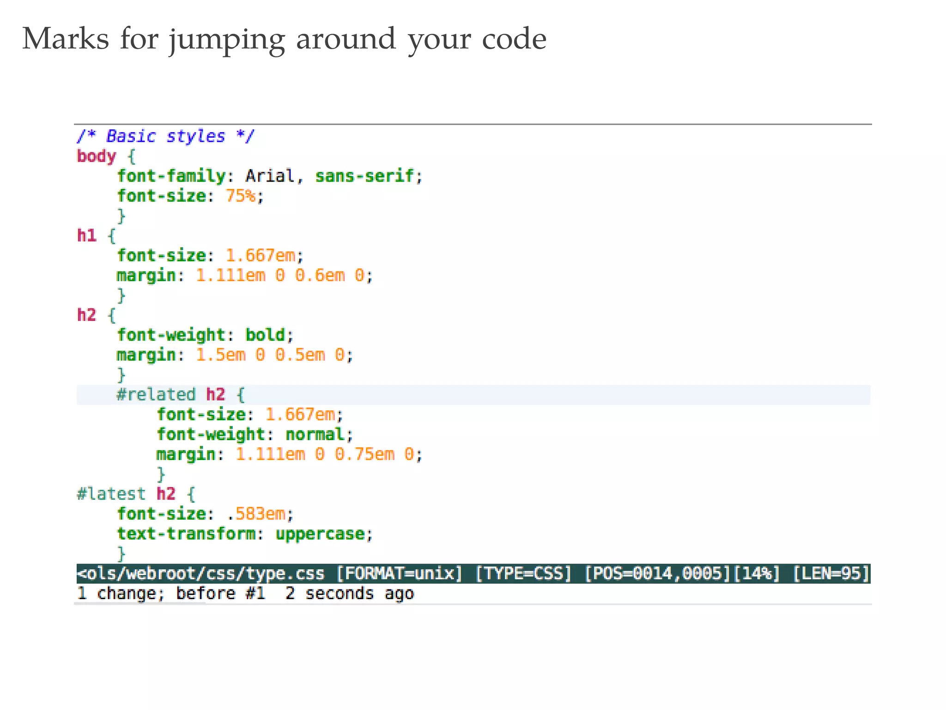Image resolution: width=946 pixels, height=710 pixels.
Task: Click the type.css file path in status line
Action: click(201, 574)
